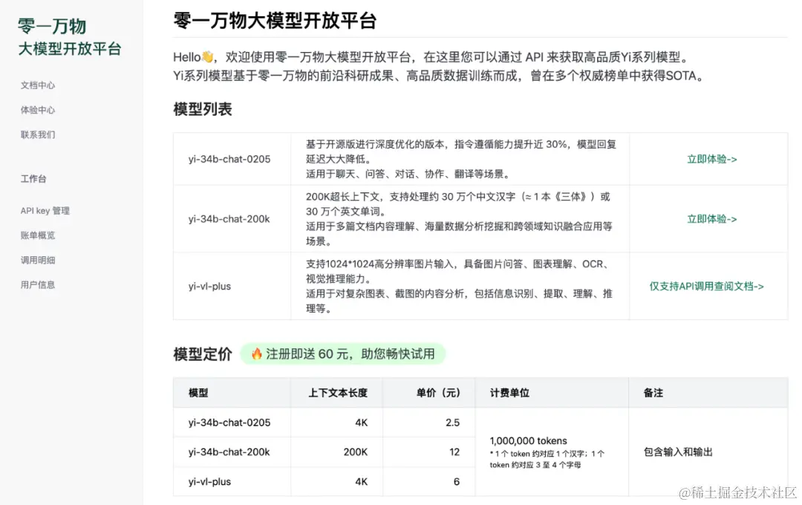Click the 模型定价 section heading
Screen dimensions: 802x505
(x=202, y=355)
